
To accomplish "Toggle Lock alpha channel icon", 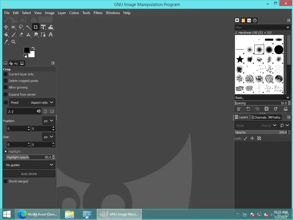I will coord(259,138).
